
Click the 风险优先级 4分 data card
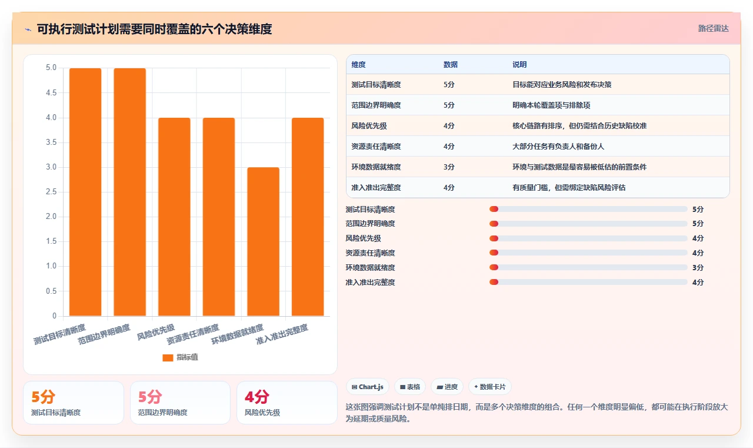coord(287,403)
